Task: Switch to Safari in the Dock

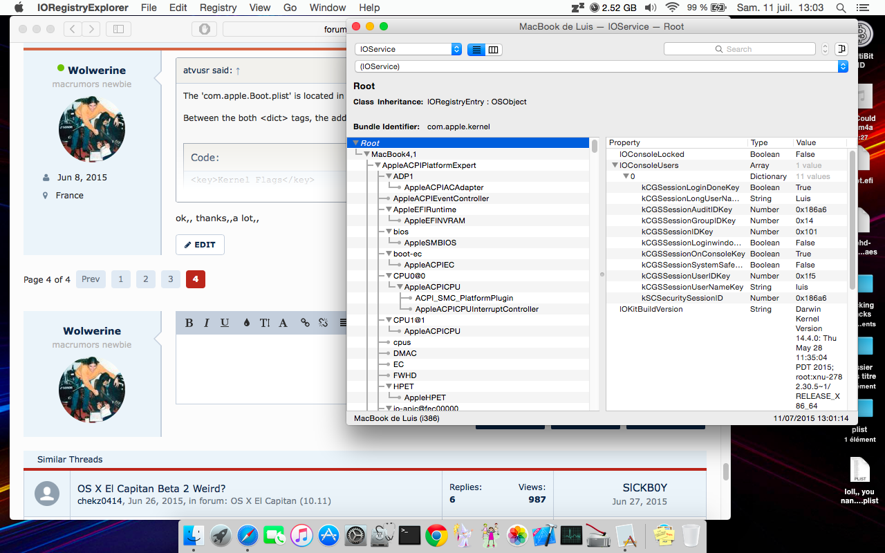Action: tap(248, 536)
